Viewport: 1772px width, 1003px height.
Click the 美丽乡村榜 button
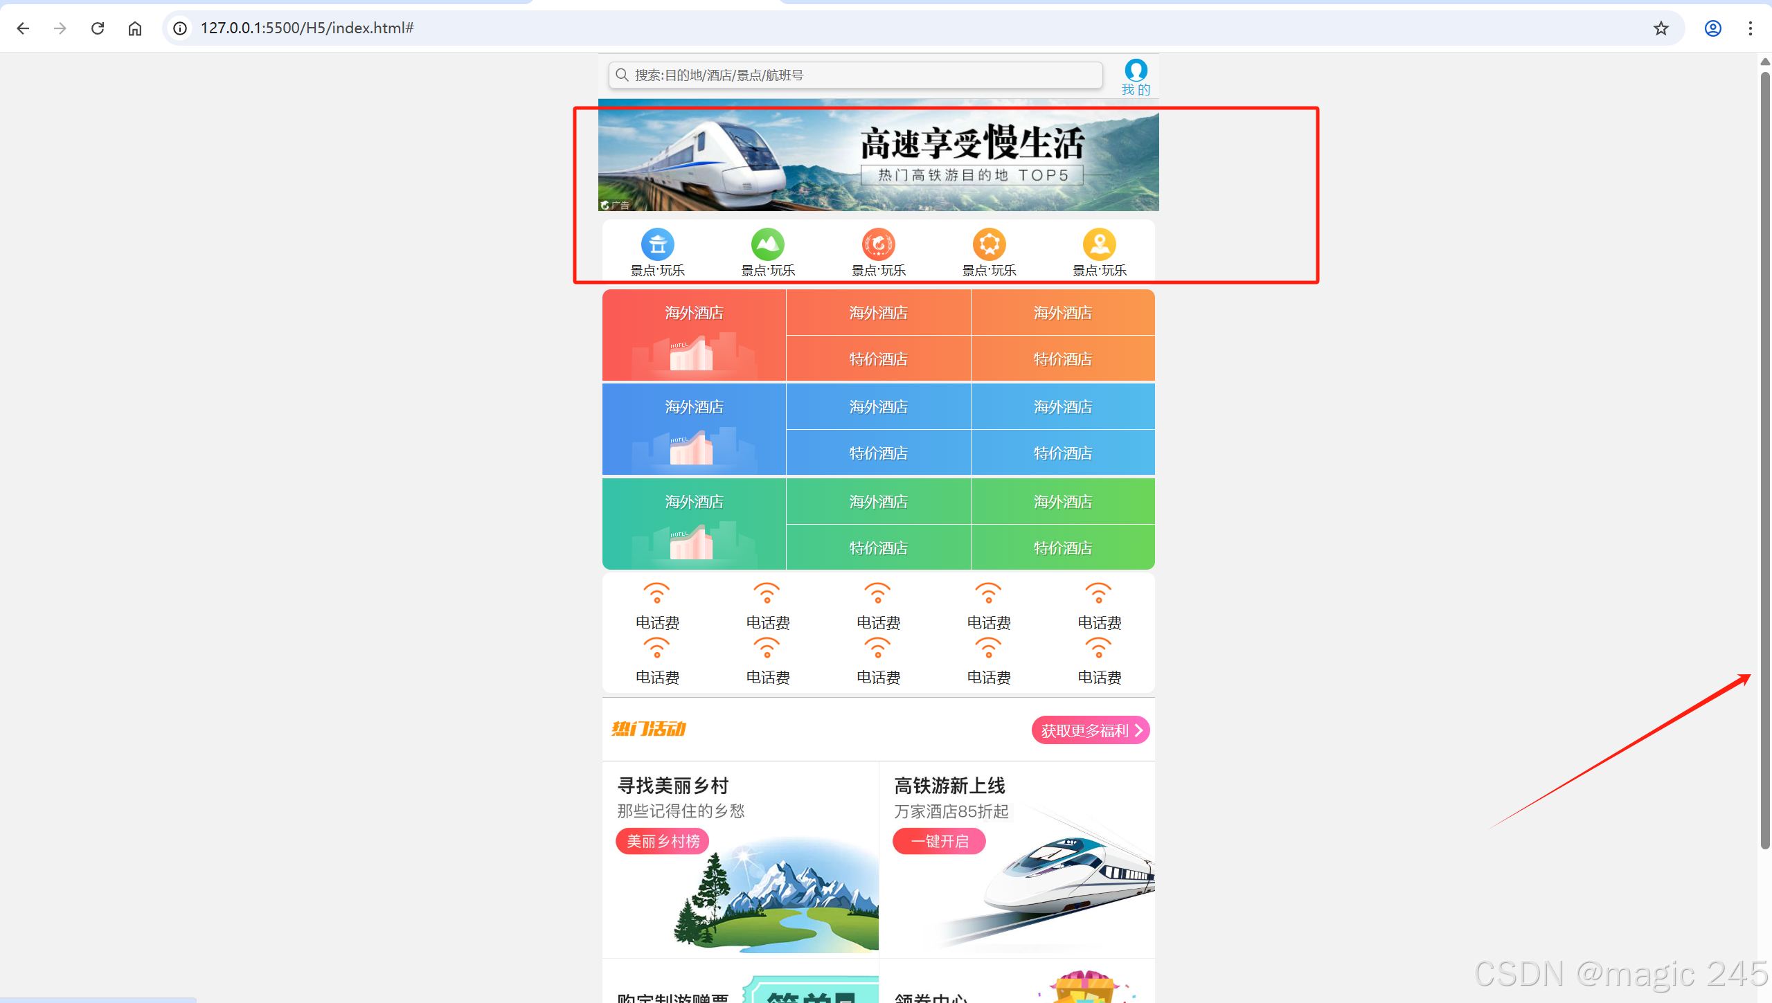click(663, 841)
